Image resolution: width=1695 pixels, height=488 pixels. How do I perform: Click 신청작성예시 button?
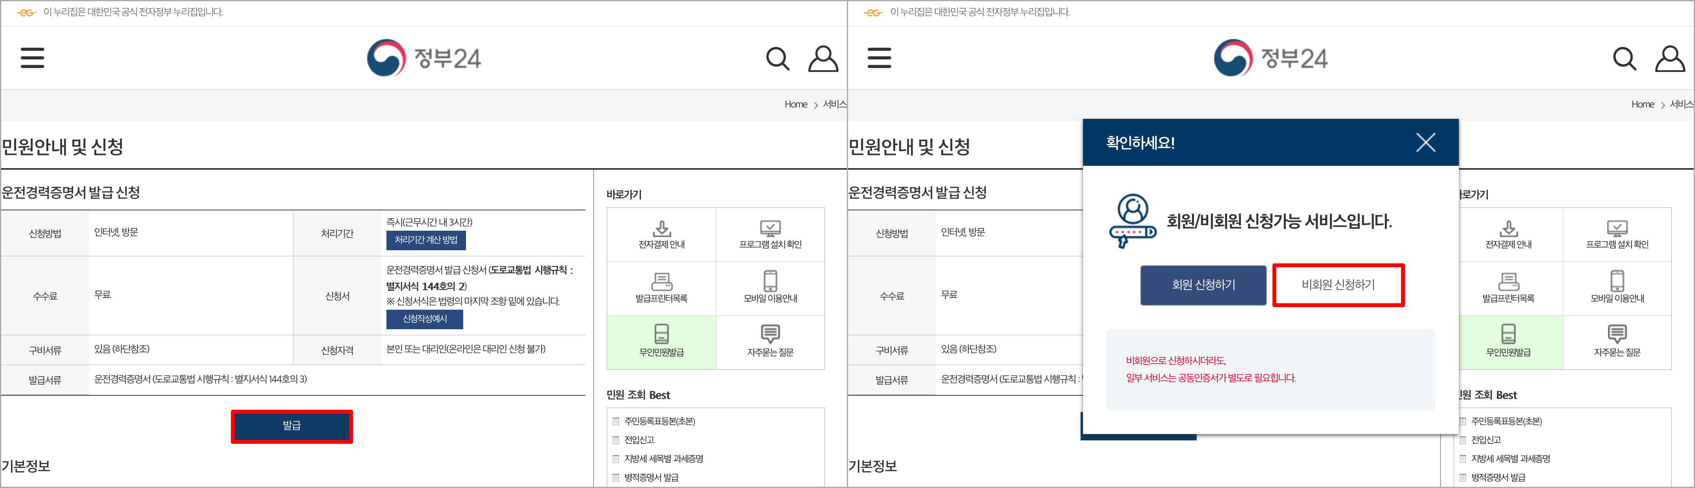click(x=424, y=319)
